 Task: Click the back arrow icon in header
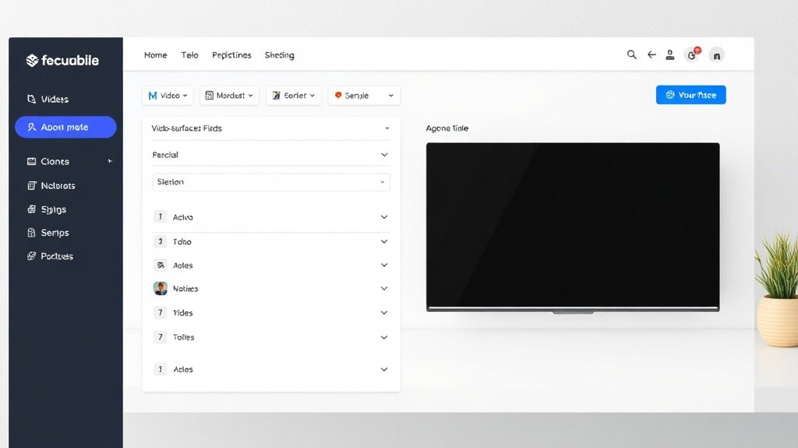point(651,54)
